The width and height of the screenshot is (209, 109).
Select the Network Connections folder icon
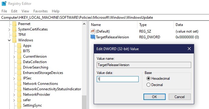19,84
